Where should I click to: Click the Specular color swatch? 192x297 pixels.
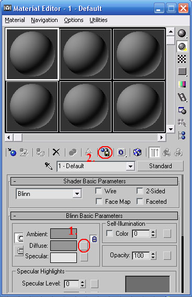tap(63, 257)
